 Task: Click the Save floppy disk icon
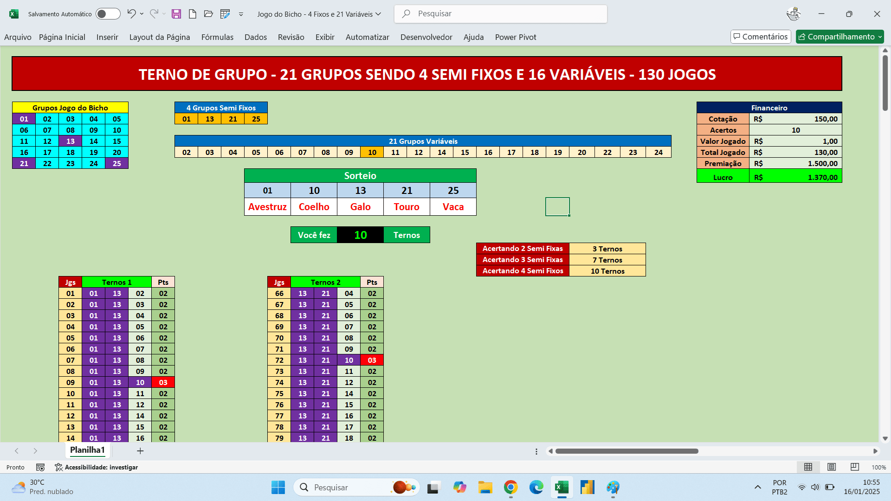click(x=176, y=14)
